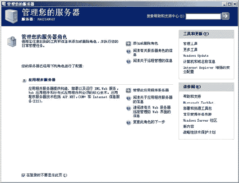Close the 管理您的服务器 window

point(235,4)
